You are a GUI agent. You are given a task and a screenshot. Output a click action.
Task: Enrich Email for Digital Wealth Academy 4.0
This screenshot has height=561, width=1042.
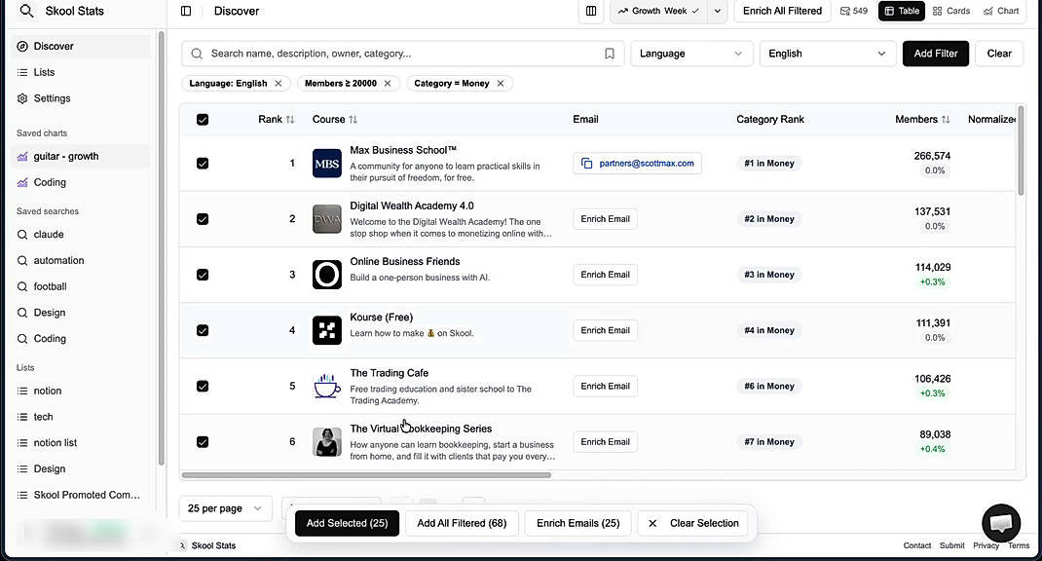point(606,219)
